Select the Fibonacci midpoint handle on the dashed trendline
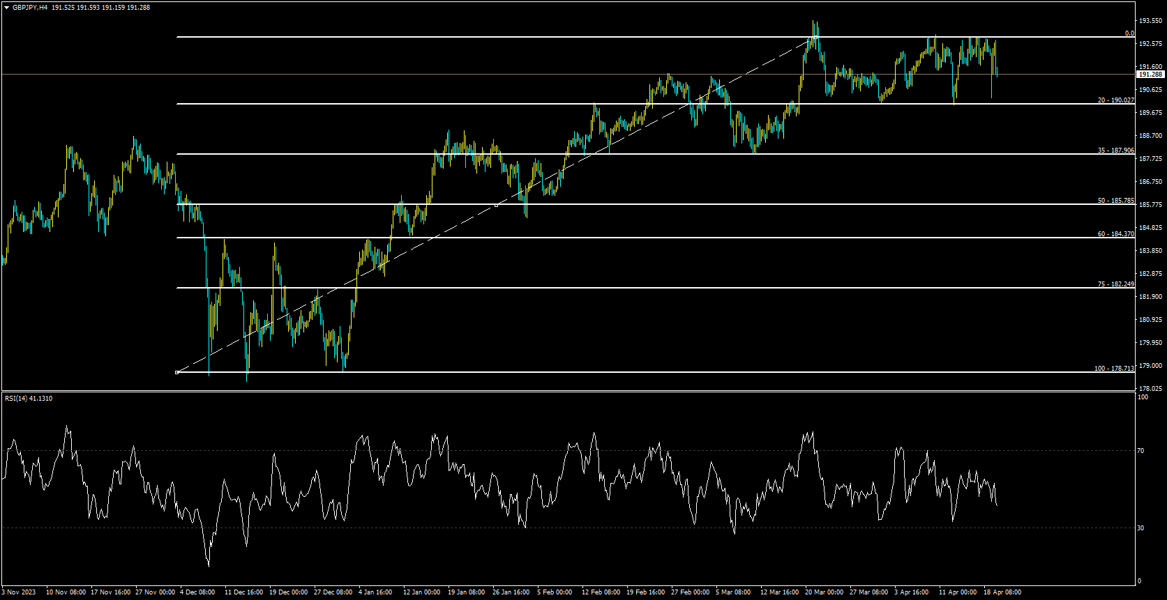This screenshot has width=1167, height=600. point(496,206)
